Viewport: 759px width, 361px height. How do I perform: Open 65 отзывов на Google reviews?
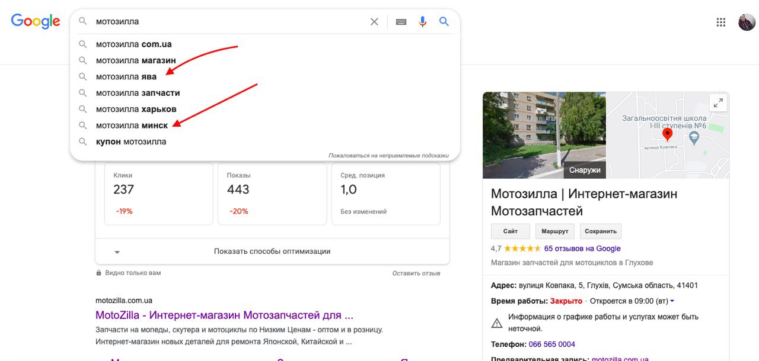click(582, 249)
